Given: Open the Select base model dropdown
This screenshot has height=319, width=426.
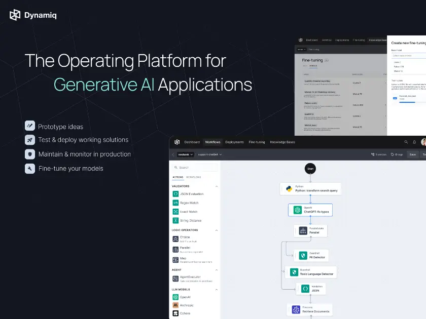Looking at the screenshot, I should tap(402, 56).
